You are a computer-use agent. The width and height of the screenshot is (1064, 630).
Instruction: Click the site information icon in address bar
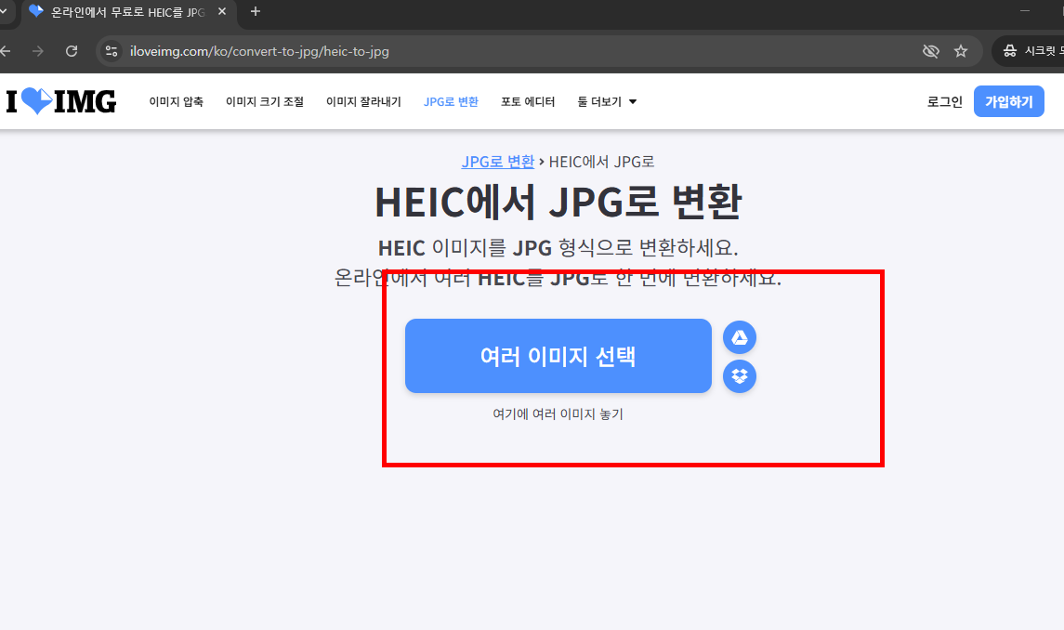coord(112,52)
